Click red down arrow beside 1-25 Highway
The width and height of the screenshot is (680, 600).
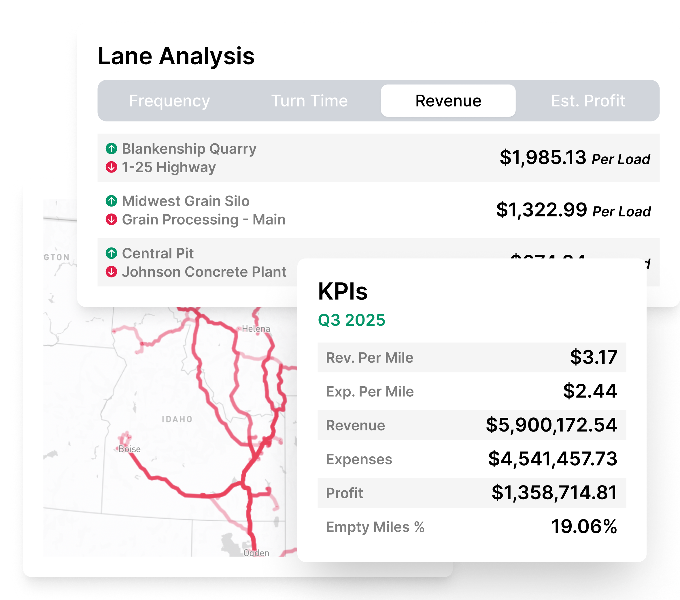(112, 167)
